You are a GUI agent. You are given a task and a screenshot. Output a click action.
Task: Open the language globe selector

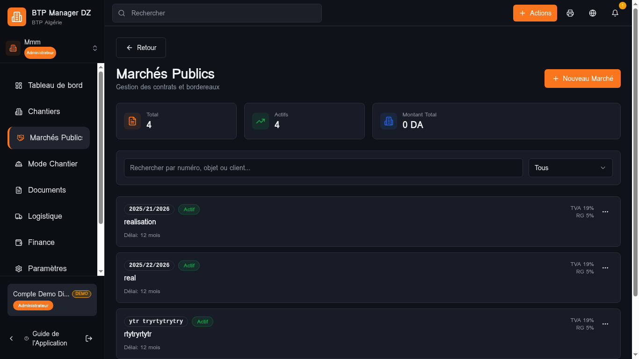coord(593,13)
